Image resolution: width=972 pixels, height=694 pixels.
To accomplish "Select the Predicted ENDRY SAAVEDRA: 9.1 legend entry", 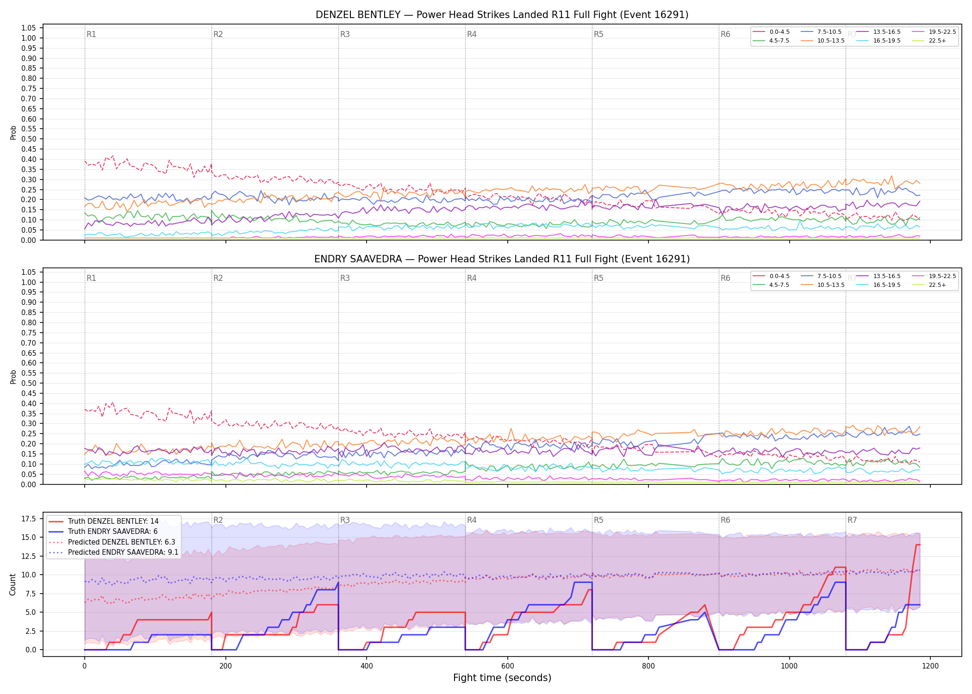I will click(x=113, y=552).
